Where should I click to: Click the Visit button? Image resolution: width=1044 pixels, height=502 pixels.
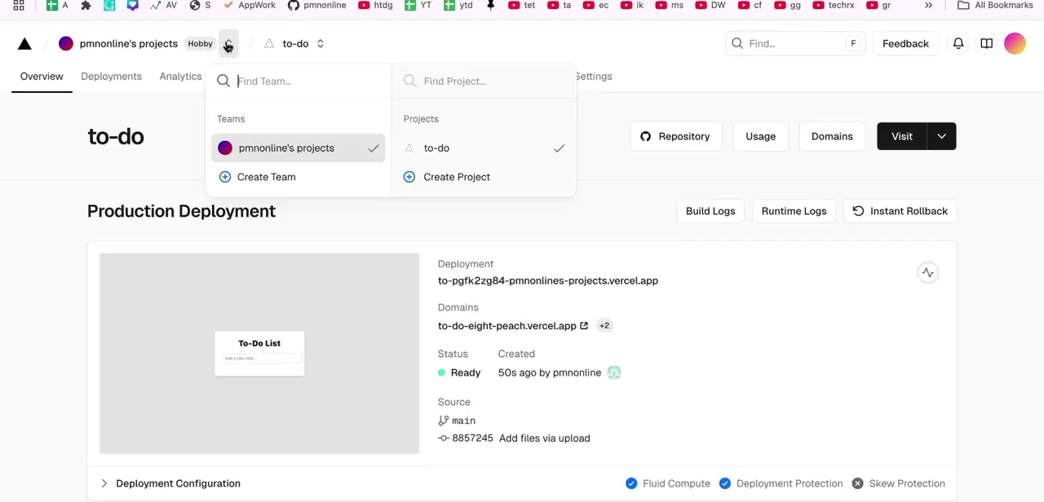pos(901,136)
